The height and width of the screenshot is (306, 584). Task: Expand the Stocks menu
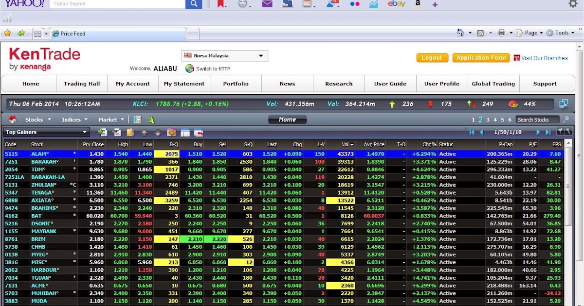[37, 119]
